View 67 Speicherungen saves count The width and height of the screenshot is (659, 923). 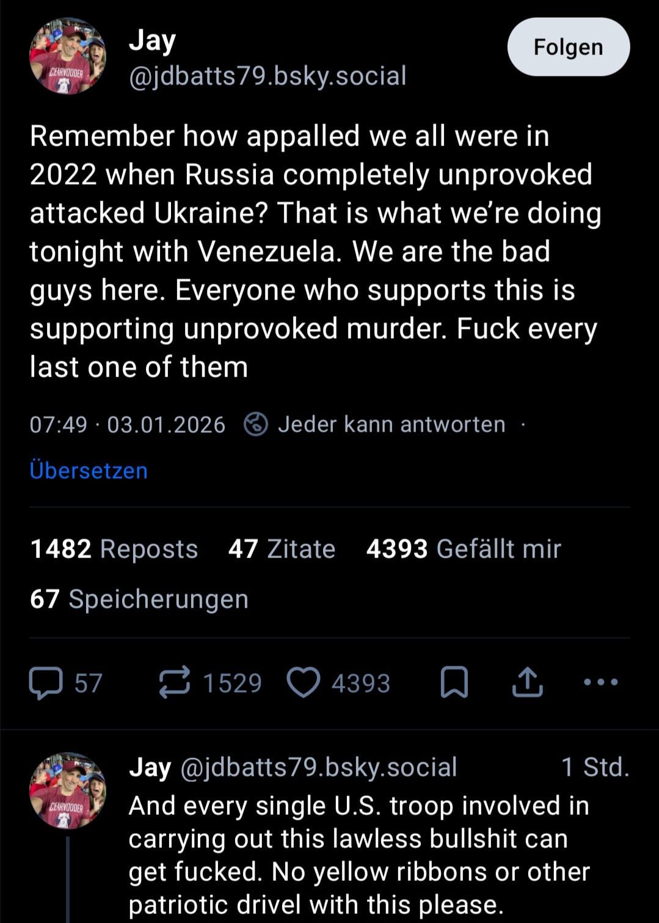coord(139,599)
